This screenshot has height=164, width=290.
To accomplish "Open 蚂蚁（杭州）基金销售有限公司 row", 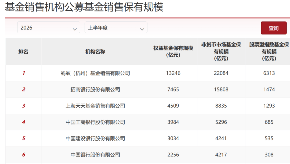I will coord(95,73).
